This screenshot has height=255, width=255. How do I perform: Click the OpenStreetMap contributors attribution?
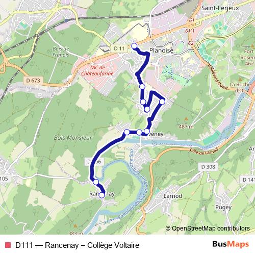click(208, 228)
